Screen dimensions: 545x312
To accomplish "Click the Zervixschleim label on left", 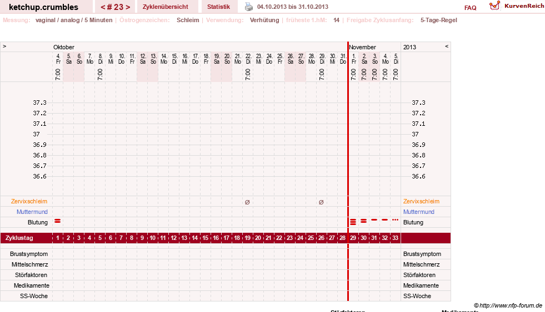I will [x=29, y=201].
